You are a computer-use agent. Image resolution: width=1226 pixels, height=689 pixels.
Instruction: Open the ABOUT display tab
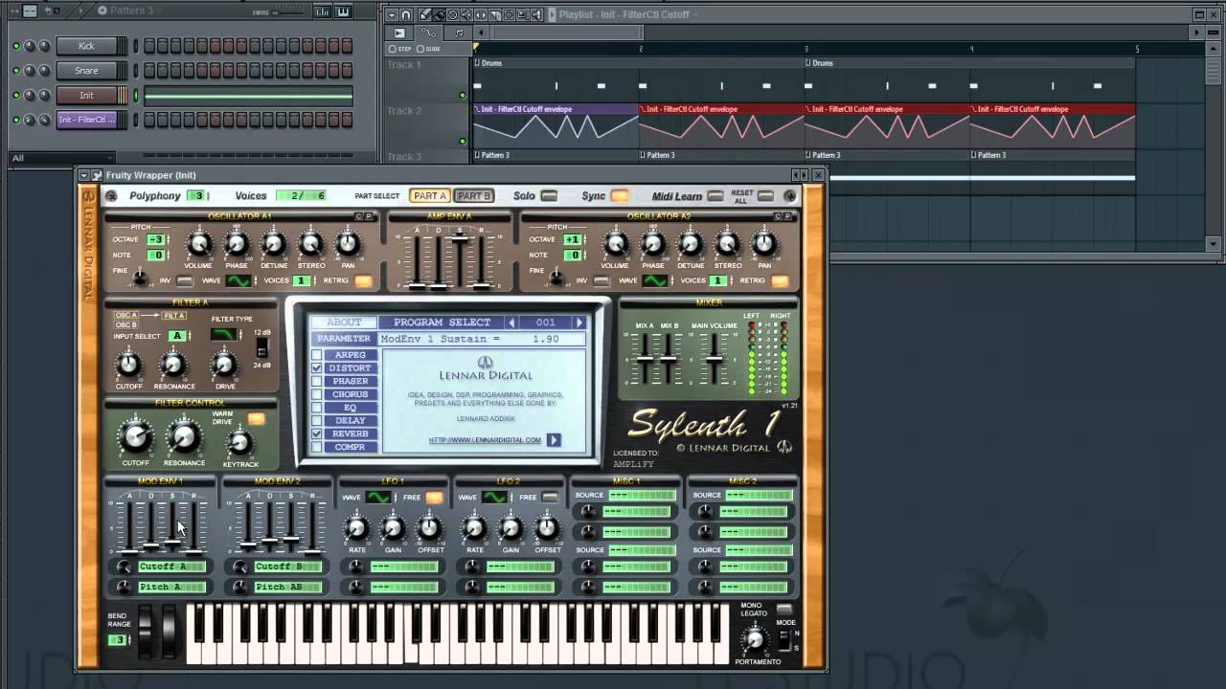(344, 322)
